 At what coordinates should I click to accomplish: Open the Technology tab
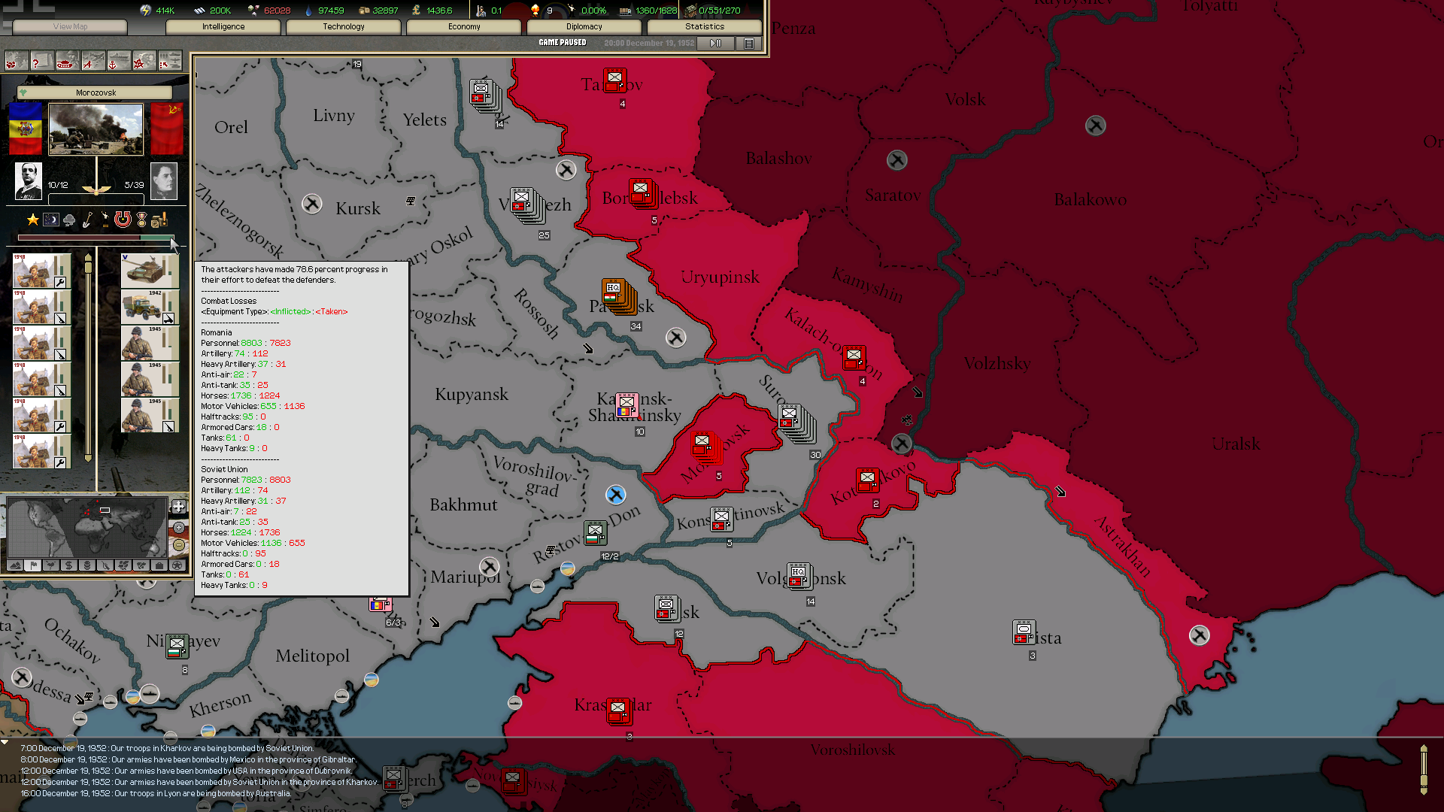coord(344,26)
